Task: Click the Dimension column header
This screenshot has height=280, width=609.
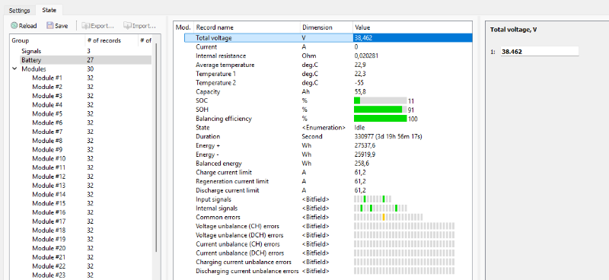Action: tap(327, 27)
